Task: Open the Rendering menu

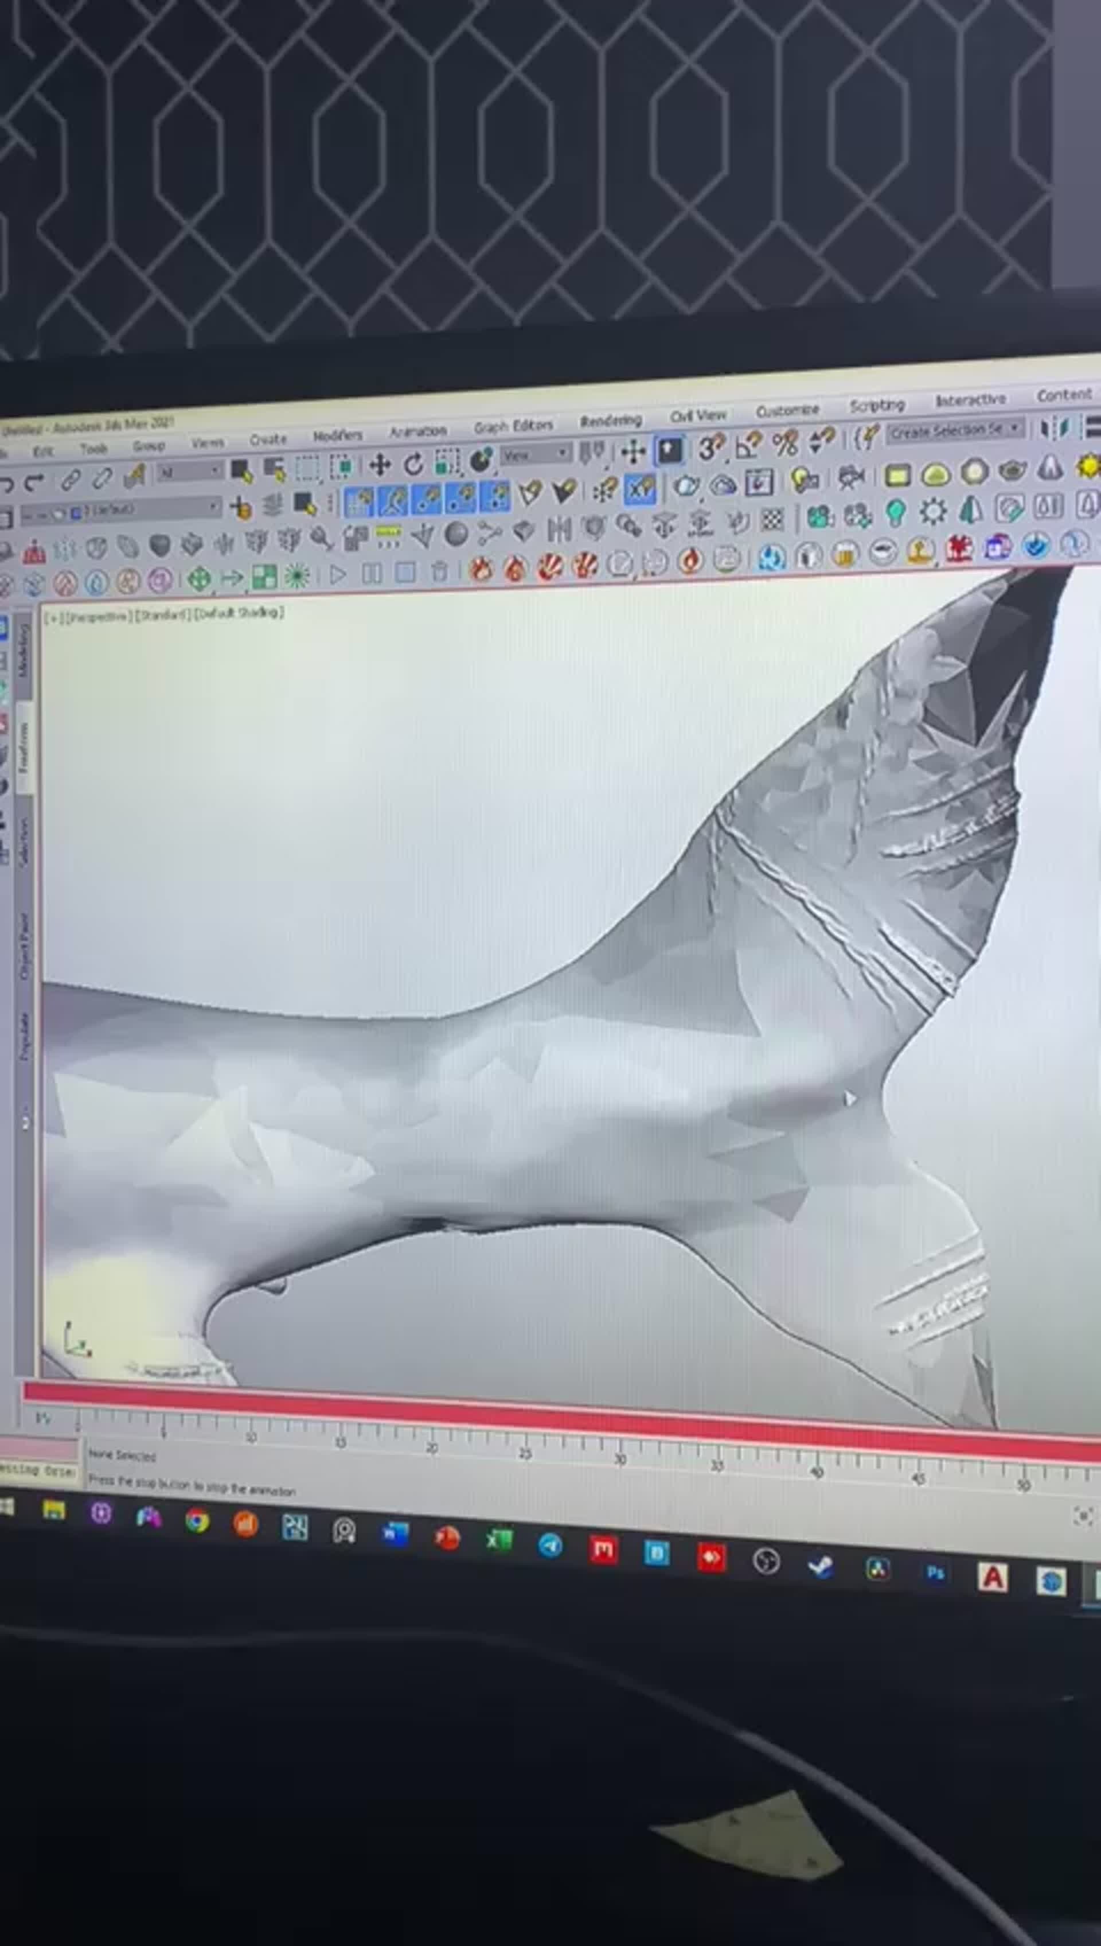Action: pyautogui.click(x=611, y=420)
